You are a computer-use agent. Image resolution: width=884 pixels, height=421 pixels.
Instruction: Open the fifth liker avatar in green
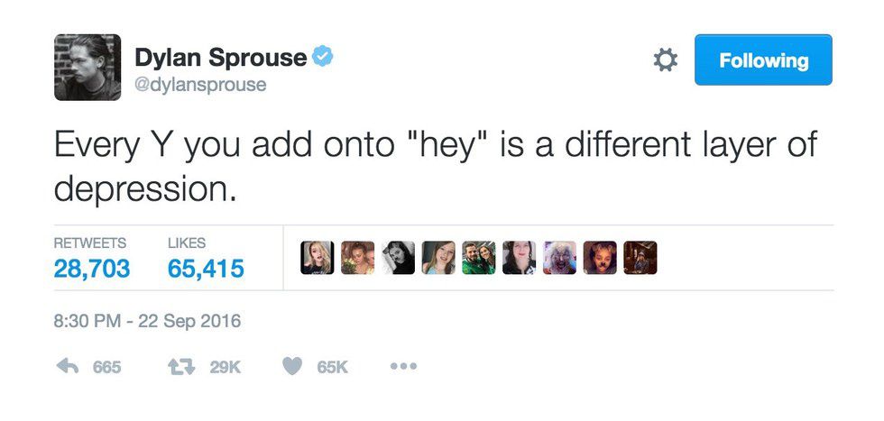pyautogui.click(x=479, y=258)
